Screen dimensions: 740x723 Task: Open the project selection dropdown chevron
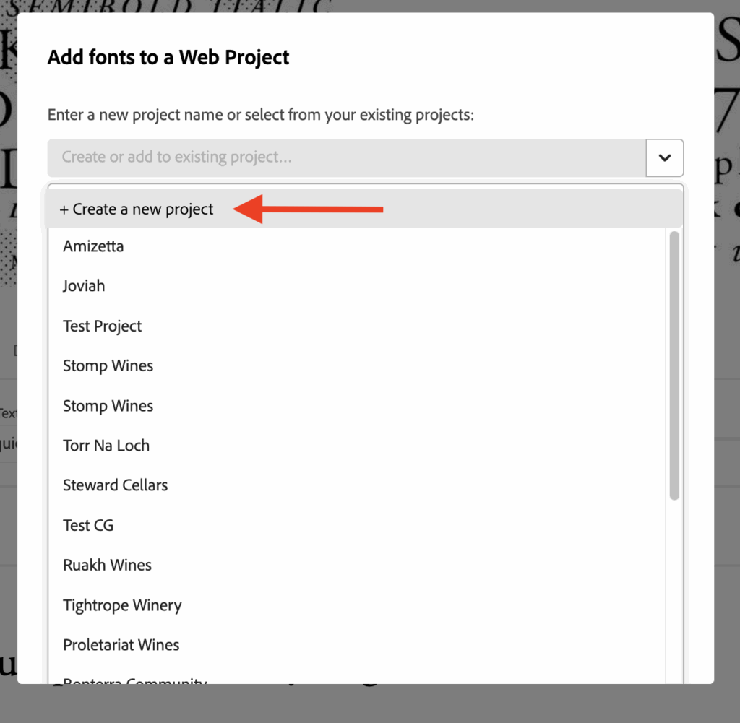(664, 157)
